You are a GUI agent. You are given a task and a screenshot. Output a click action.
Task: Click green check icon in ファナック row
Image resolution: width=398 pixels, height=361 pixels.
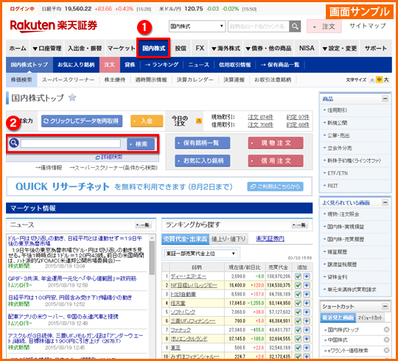tap(298, 330)
